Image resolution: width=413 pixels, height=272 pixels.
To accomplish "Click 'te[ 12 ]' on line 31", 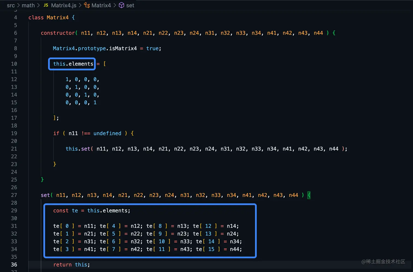I will pos(205,226).
